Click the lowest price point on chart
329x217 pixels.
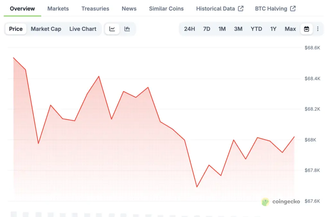coord(197,187)
